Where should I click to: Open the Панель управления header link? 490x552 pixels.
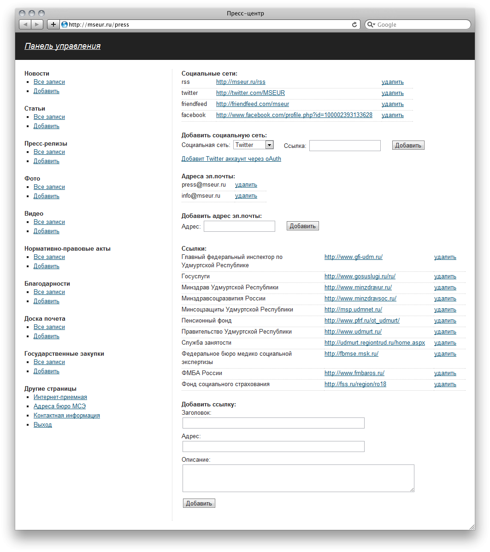[x=62, y=46]
